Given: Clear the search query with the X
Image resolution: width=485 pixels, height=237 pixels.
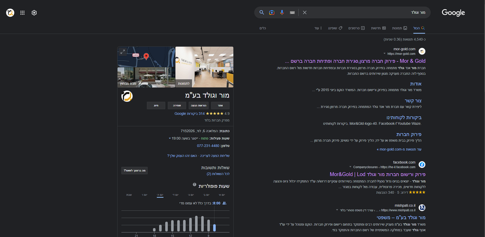Looking at the screenshot, I should (305, 13).
